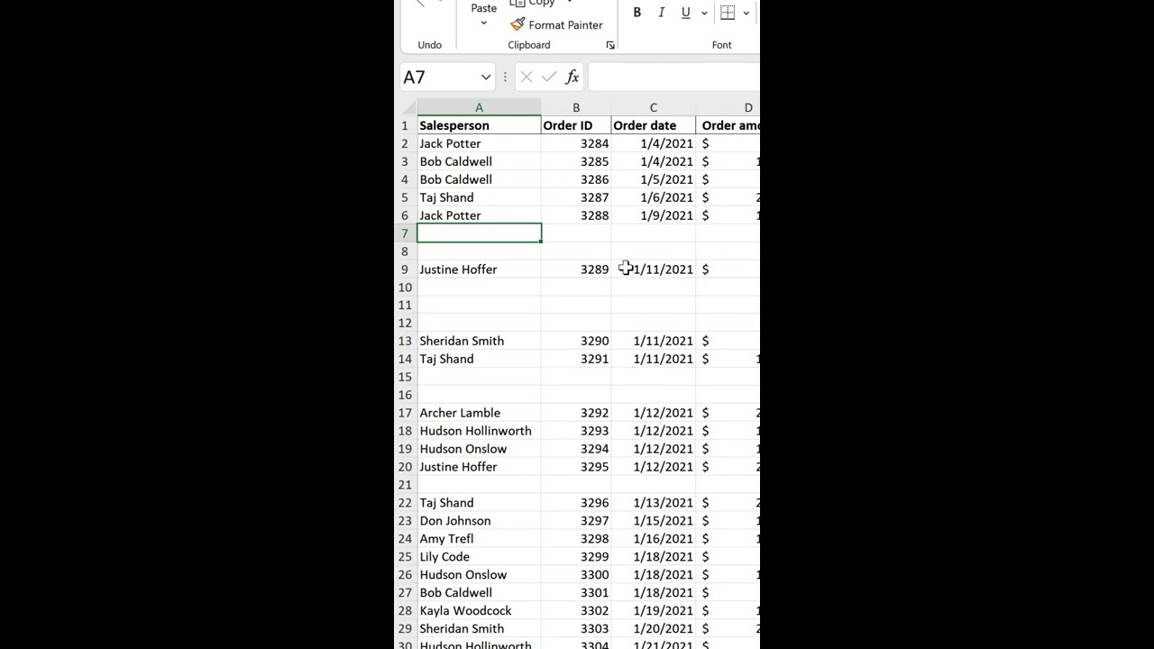The width and height of the screenshot is (1154, 649).
Task: Select row 13 header
Action: click(405, 342)
